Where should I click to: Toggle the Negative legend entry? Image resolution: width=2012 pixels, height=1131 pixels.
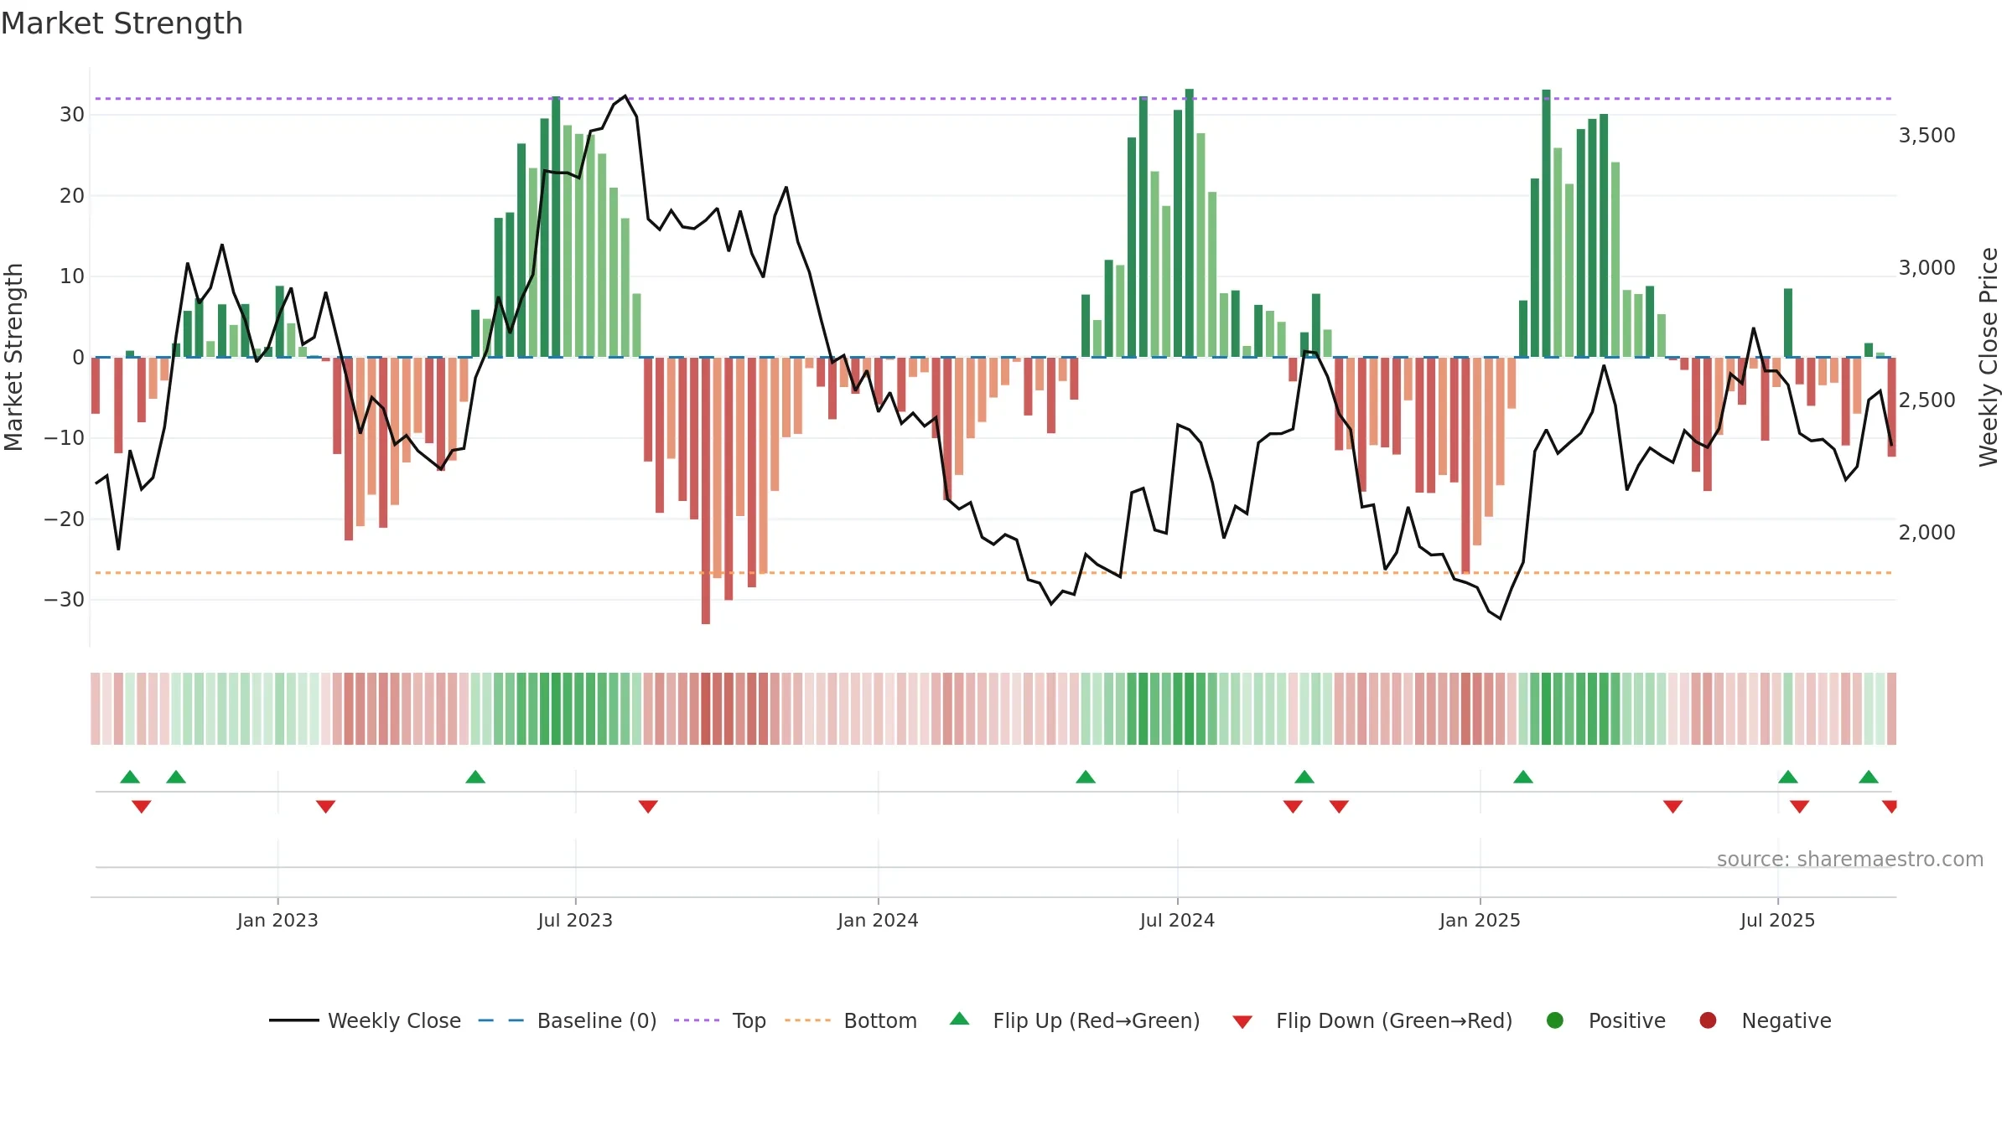pos(1765,1020)
